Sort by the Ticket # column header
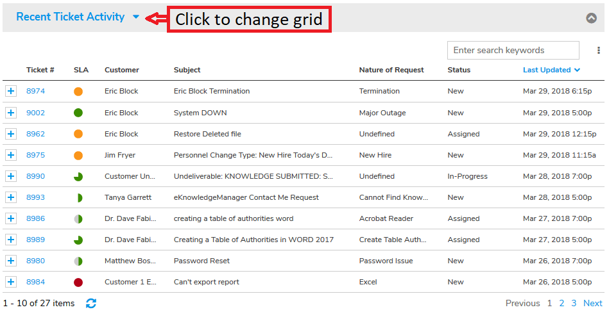609x319 pixels. [x=40, y=70]
